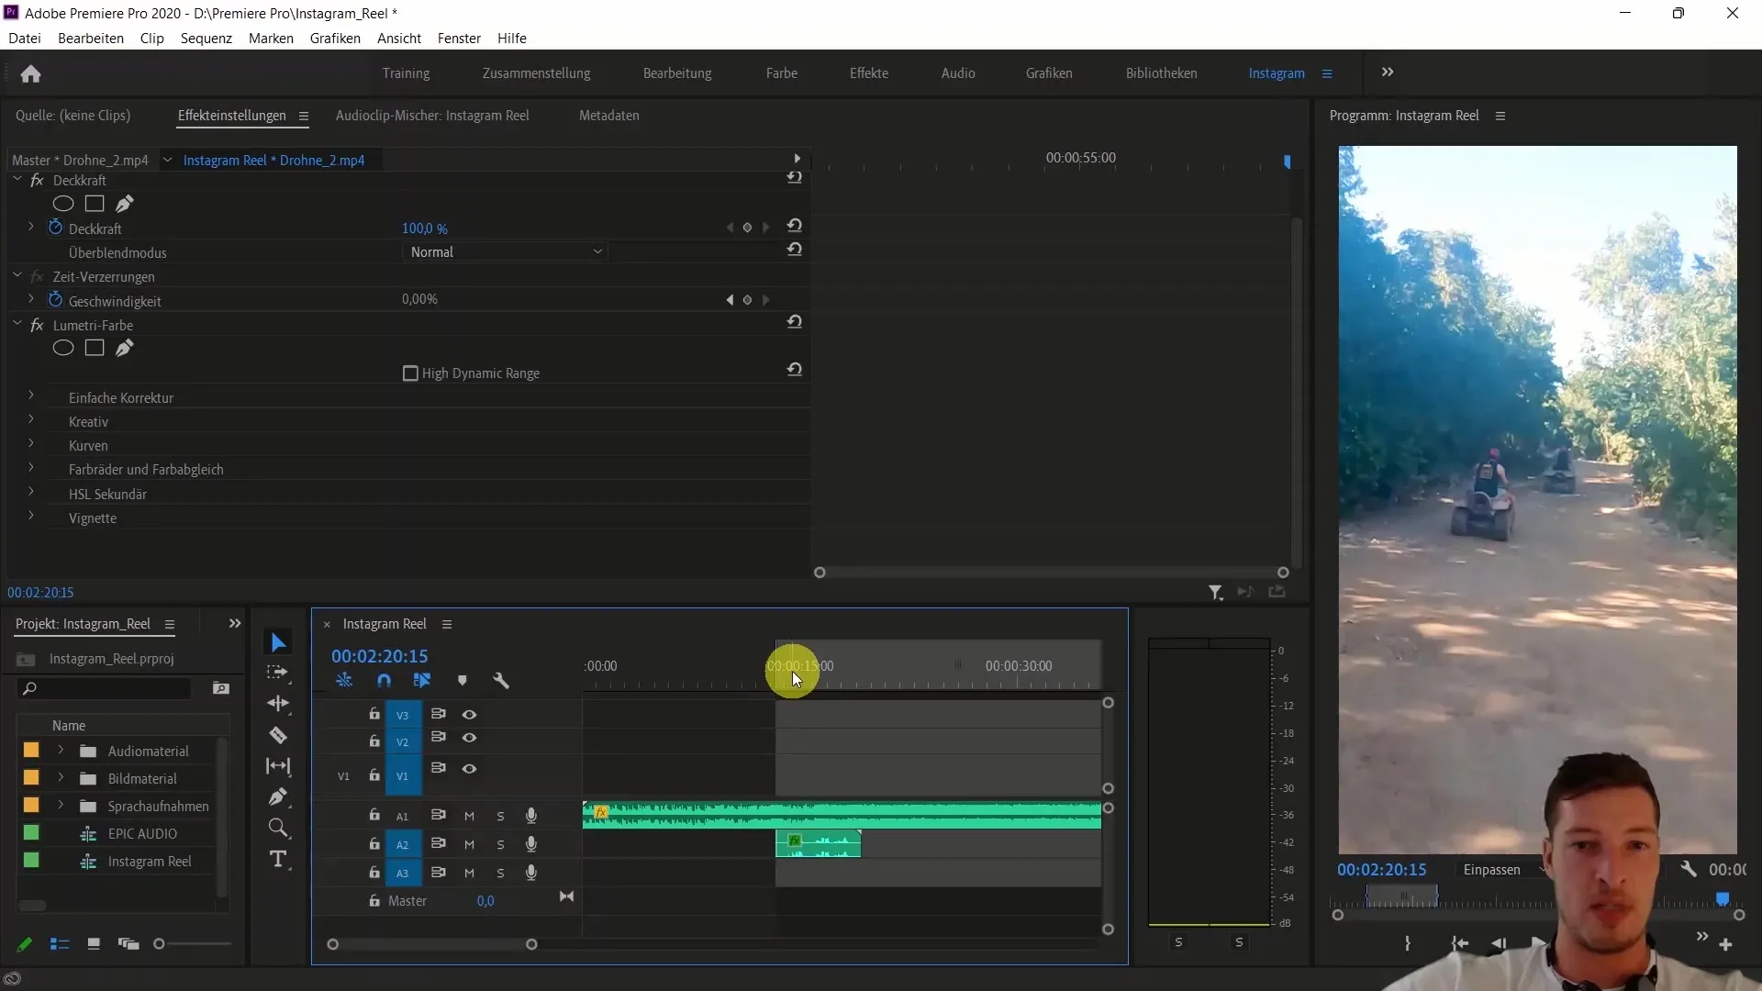
Task: Open the Grafiken menu
Action: click(335, 39)
